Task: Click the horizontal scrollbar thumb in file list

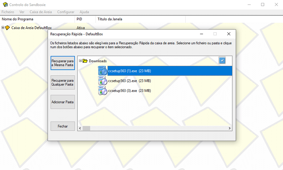Action: tap(86, 128)
